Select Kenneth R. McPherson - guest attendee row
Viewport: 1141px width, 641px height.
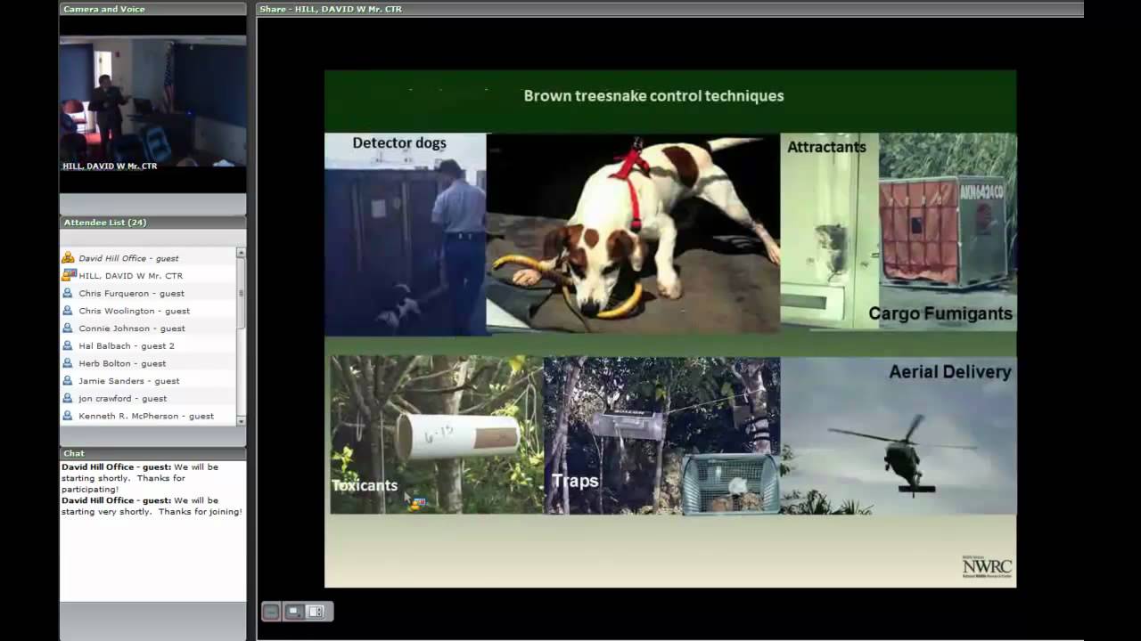(148, 416)
